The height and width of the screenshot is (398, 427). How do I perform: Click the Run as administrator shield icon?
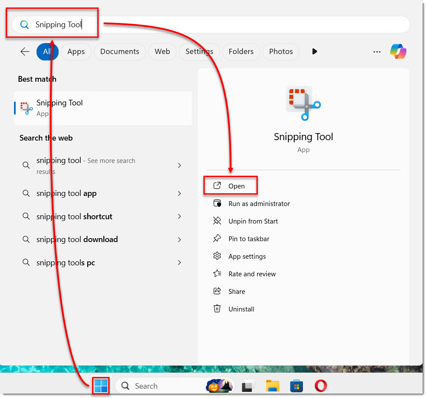(x=217, y=203)
